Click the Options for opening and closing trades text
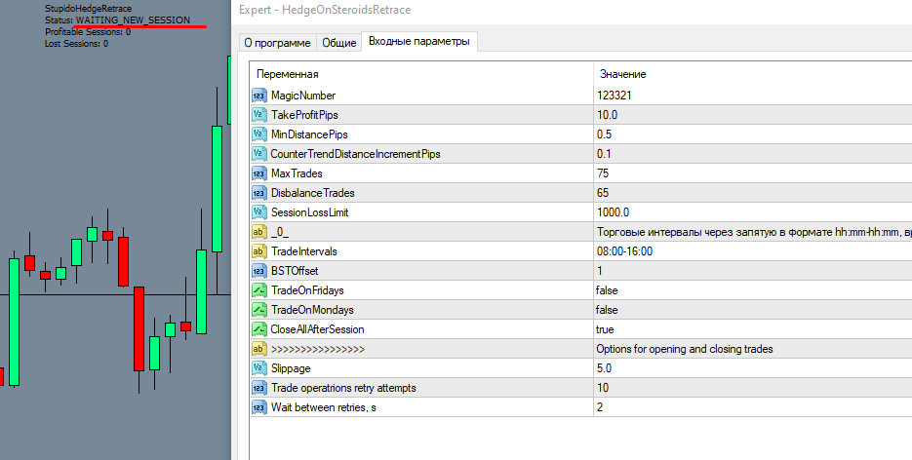The height and width of the screenshot is (460, 912). pyautogui.click(x=685, y=349)
